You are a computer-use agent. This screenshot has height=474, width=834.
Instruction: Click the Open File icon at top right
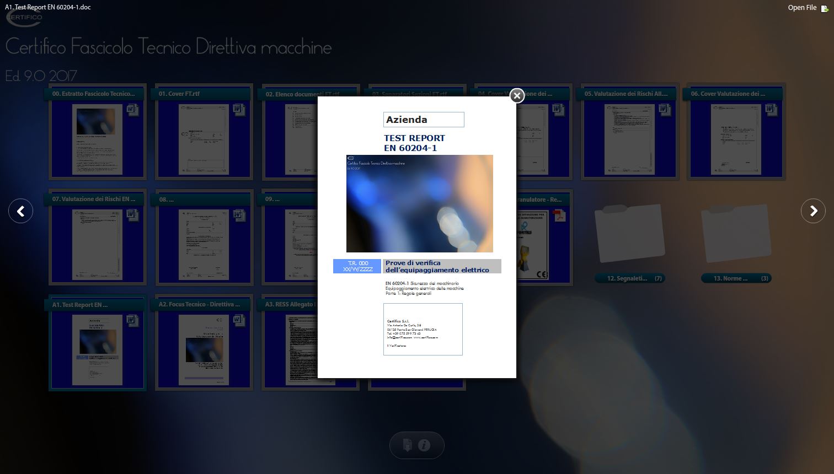pyautogui.click(x=824, y=8)
